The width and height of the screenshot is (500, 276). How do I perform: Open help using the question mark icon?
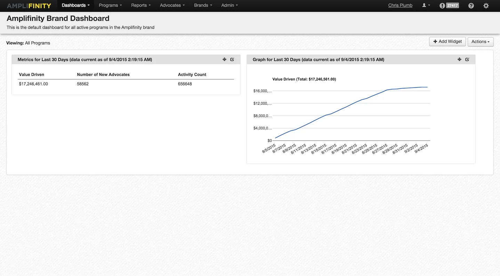(x=471, y=6)
